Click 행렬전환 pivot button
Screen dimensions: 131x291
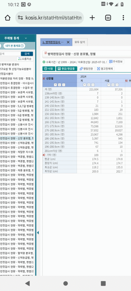click(x=86, y=68)
